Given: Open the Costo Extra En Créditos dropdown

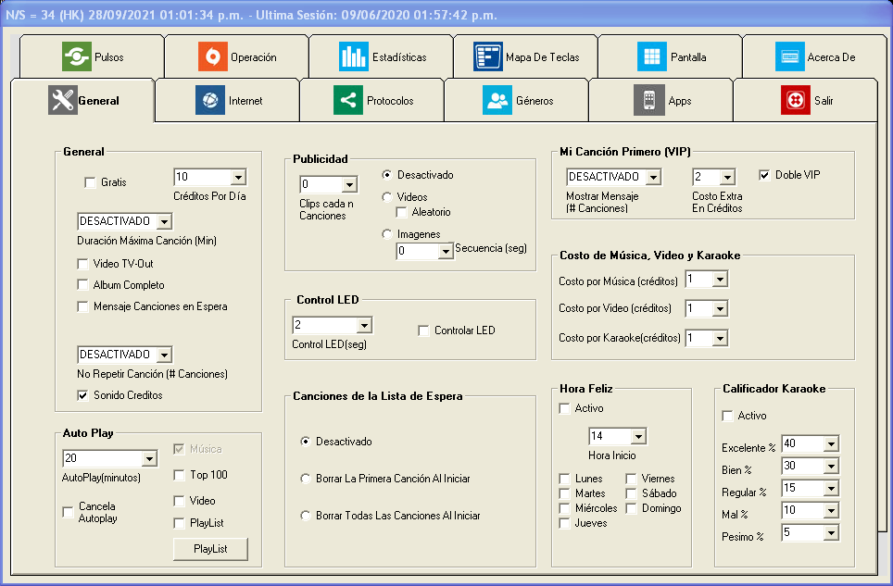Looking at the screenshot, I should point(727,177).
